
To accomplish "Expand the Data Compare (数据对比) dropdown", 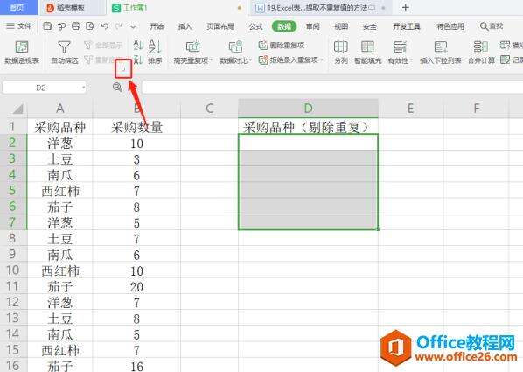I will click(x=250, y=60).
